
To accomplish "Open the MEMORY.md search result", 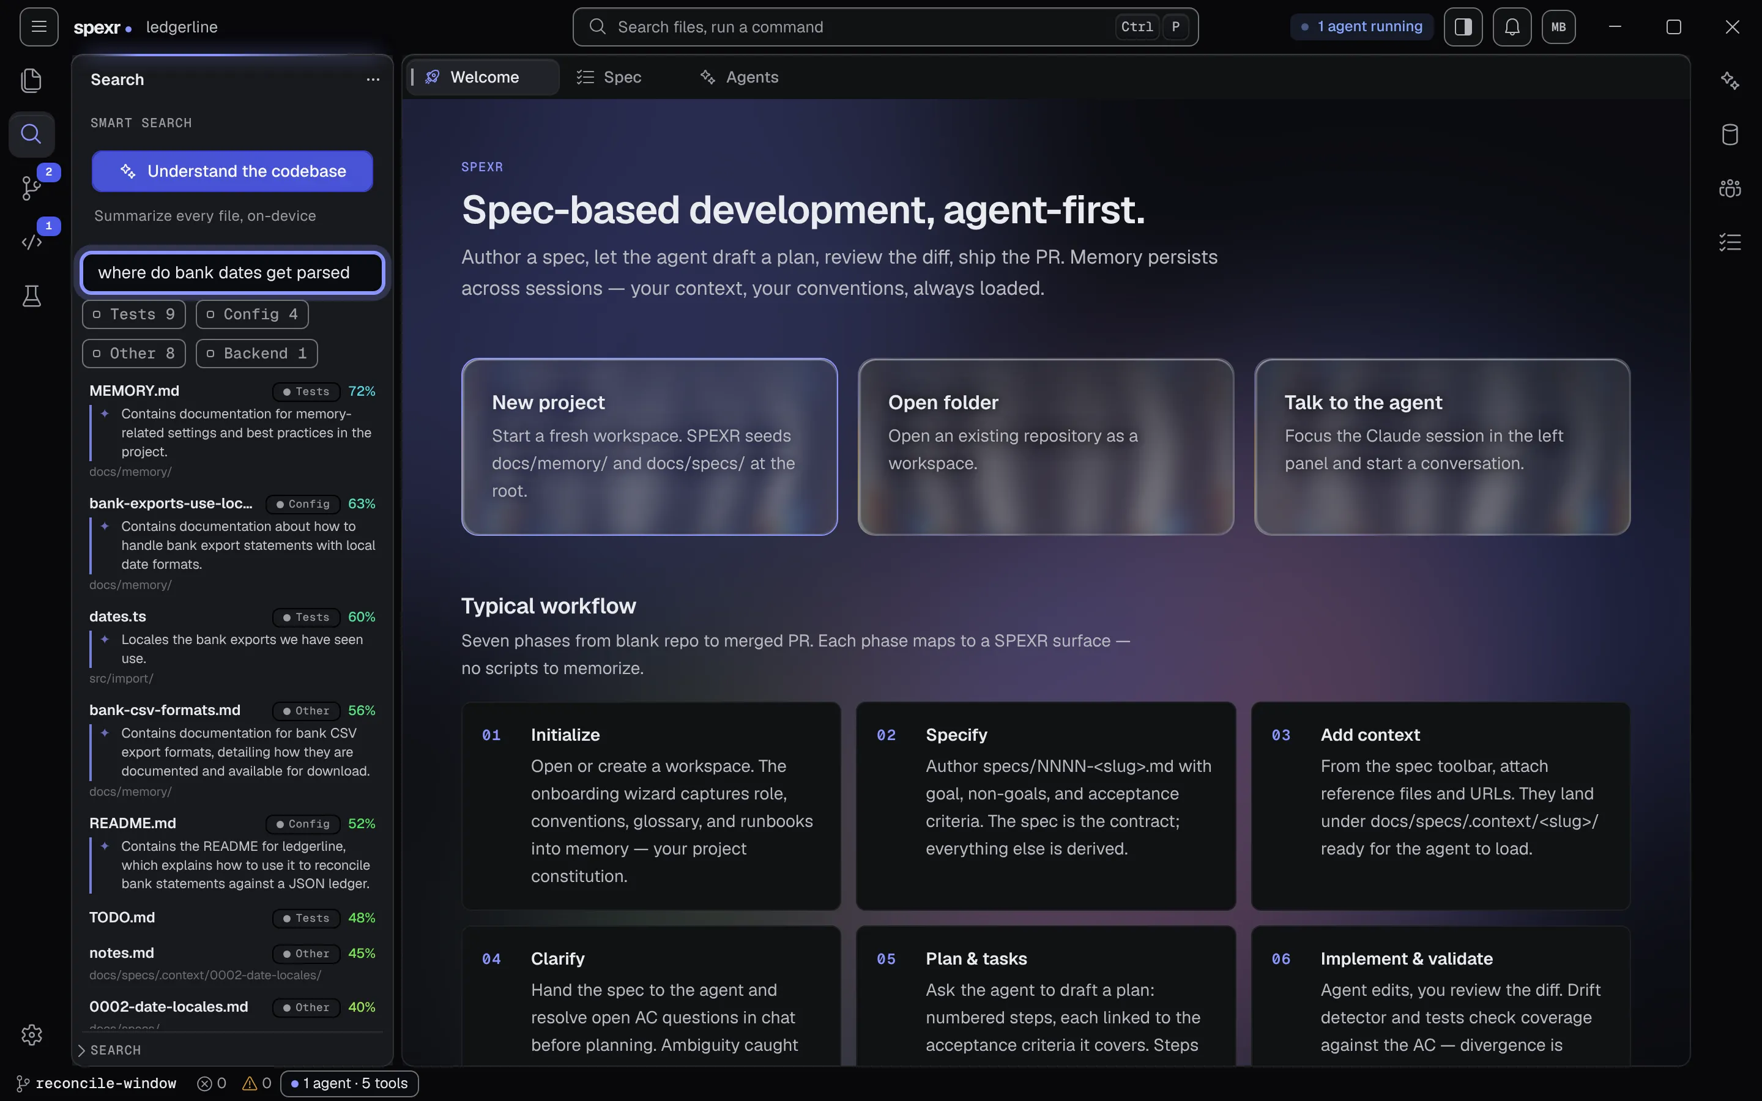I will [232, 431].
